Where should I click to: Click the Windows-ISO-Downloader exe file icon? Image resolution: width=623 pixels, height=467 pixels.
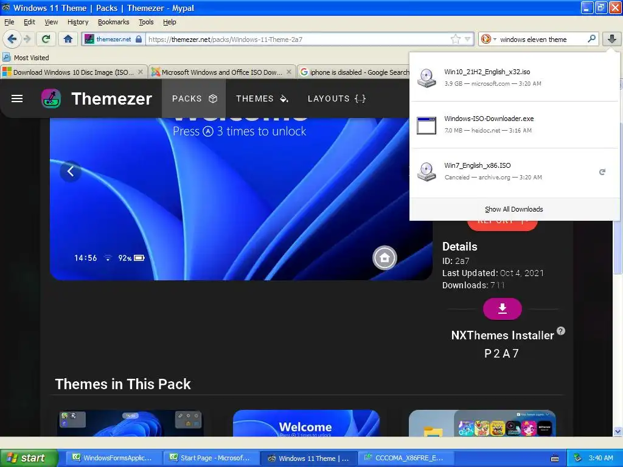(x=426, y=125)
